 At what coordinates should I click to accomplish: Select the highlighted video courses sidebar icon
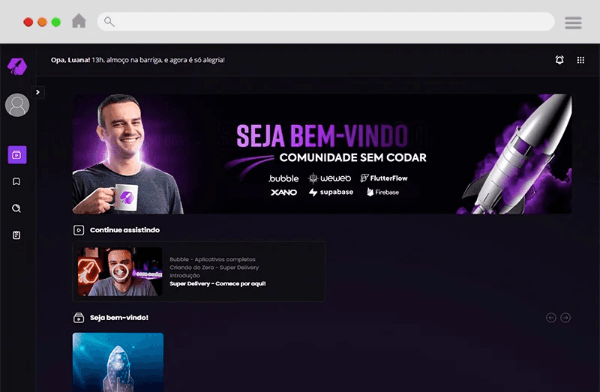[17, 155]
